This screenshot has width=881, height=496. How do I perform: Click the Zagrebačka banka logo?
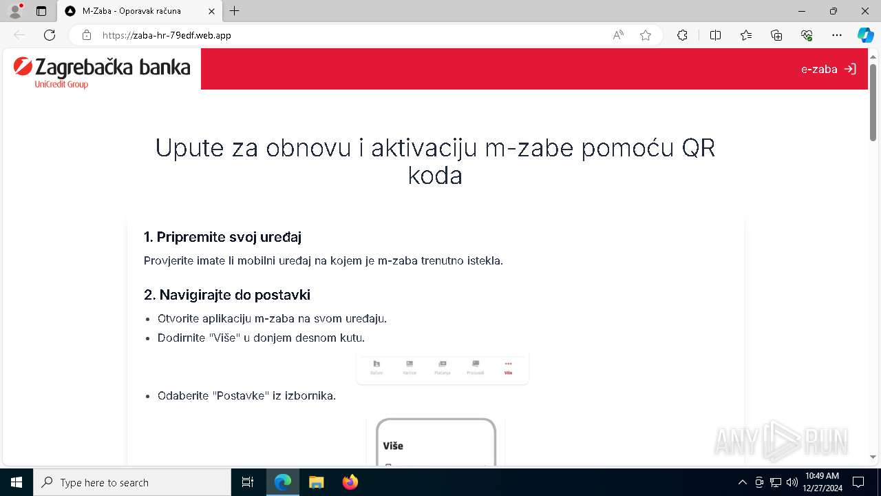[x=102, y=72]
